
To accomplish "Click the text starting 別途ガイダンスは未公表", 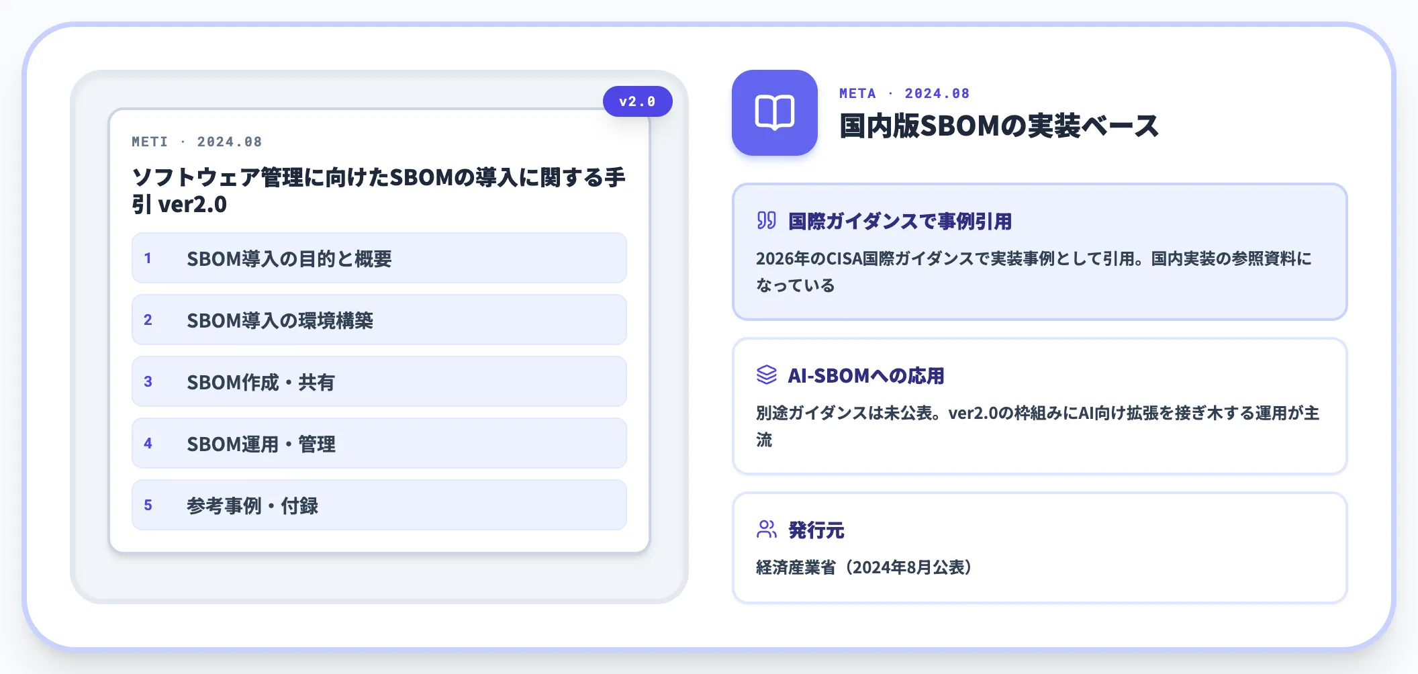I will (1037, 426).
